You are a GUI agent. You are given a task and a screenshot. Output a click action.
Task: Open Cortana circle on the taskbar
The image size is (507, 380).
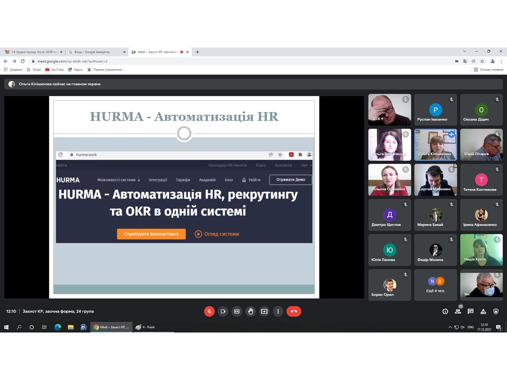pyautogui.click(x=31, y=327)
